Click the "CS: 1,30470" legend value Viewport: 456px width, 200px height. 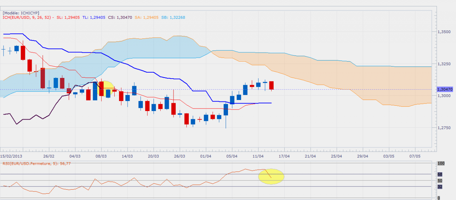(120, 17)
